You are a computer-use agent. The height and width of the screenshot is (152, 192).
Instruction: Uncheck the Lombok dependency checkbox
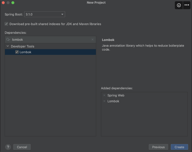[17, 52]
